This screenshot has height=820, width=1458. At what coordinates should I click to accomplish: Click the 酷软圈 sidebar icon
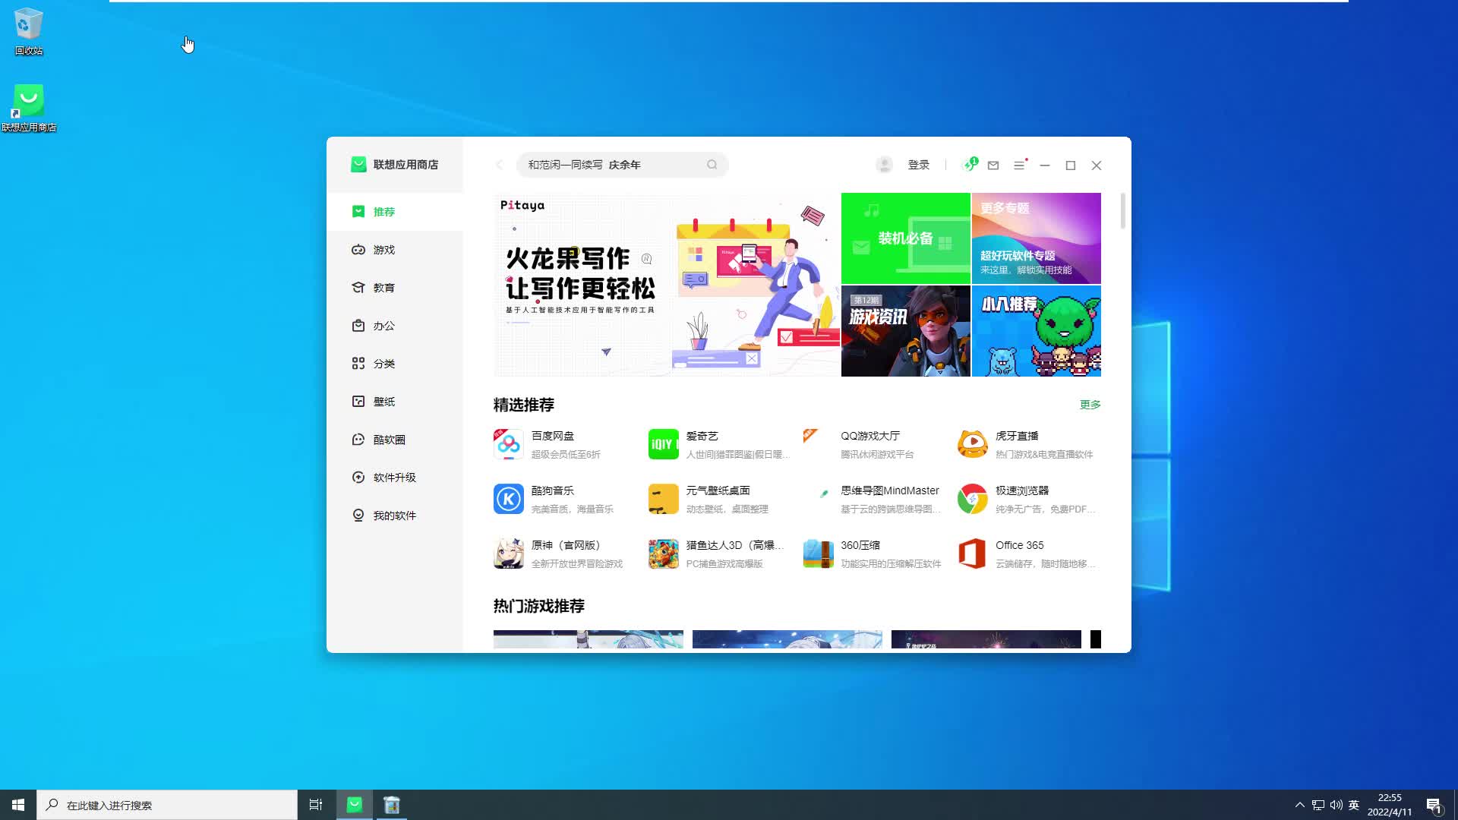pyautogui.click(x=358, y=440)
